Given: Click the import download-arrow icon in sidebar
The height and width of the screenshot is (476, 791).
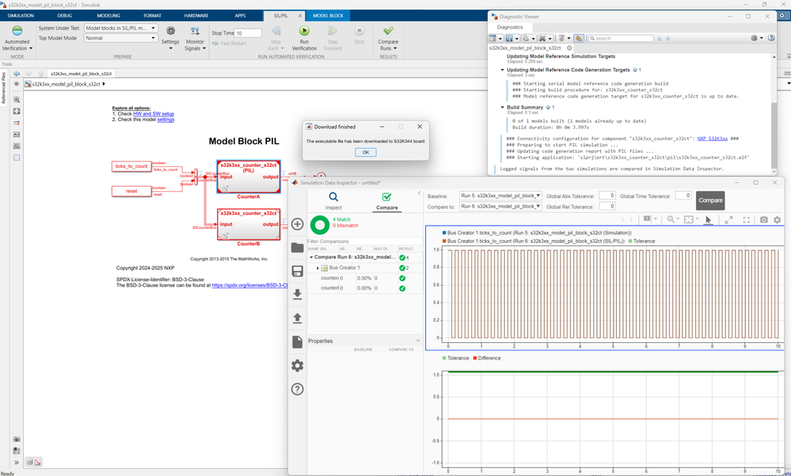Looking at the screenshot, I should point(298,295).
